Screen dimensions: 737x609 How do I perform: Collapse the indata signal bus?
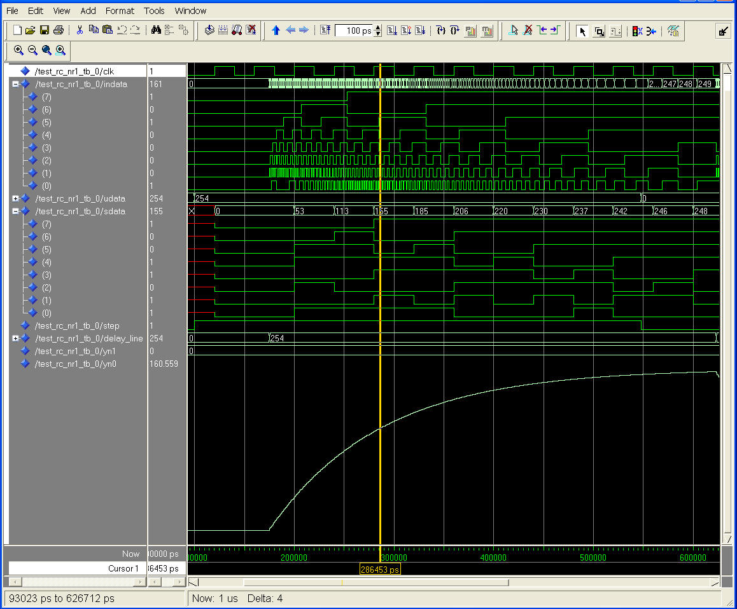15,84
